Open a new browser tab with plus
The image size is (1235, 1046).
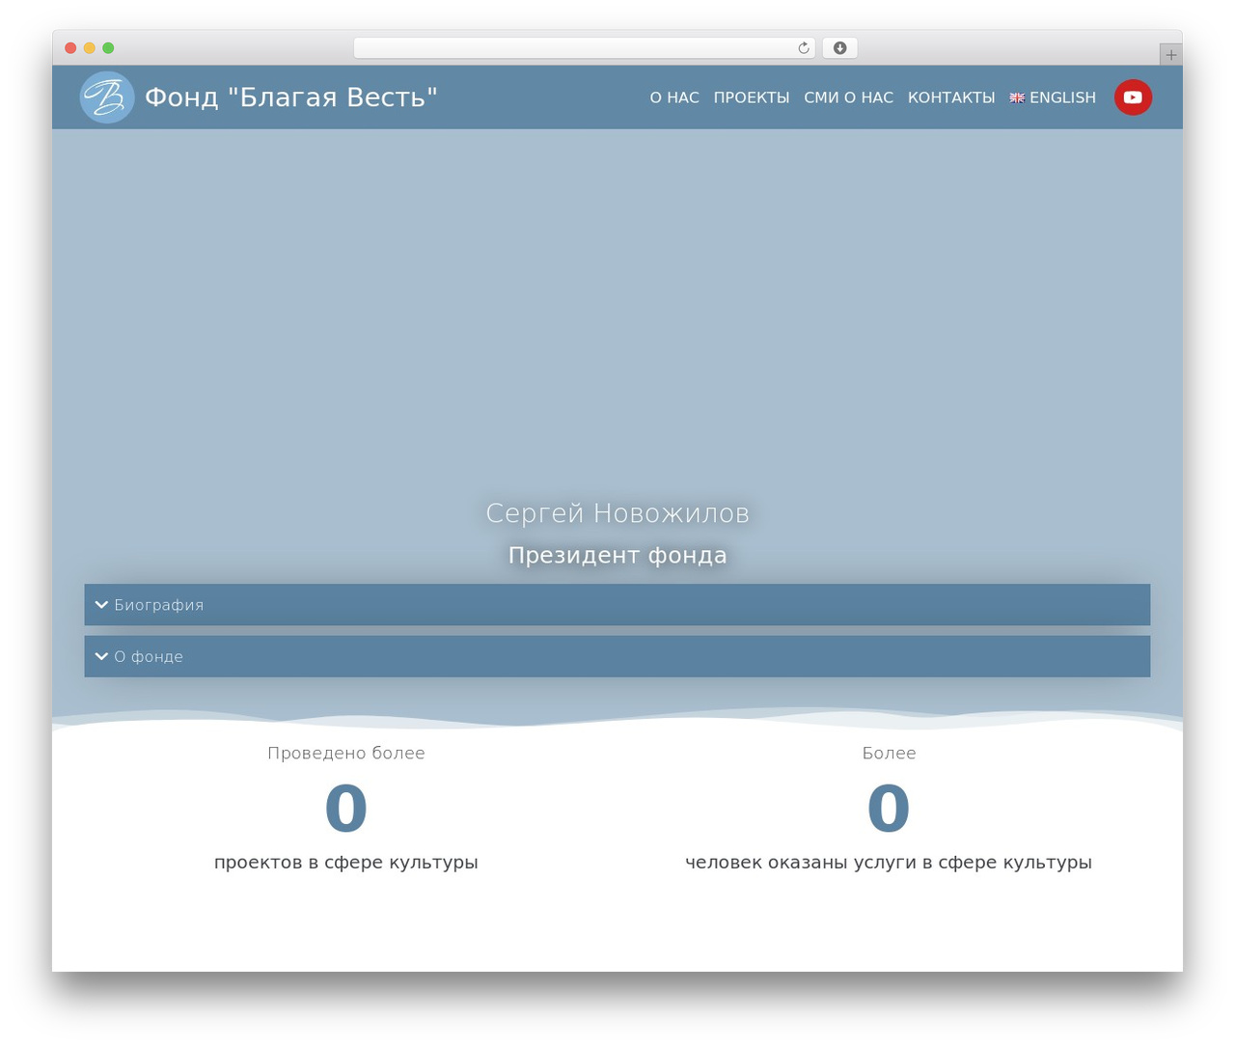click(1170, 55)
